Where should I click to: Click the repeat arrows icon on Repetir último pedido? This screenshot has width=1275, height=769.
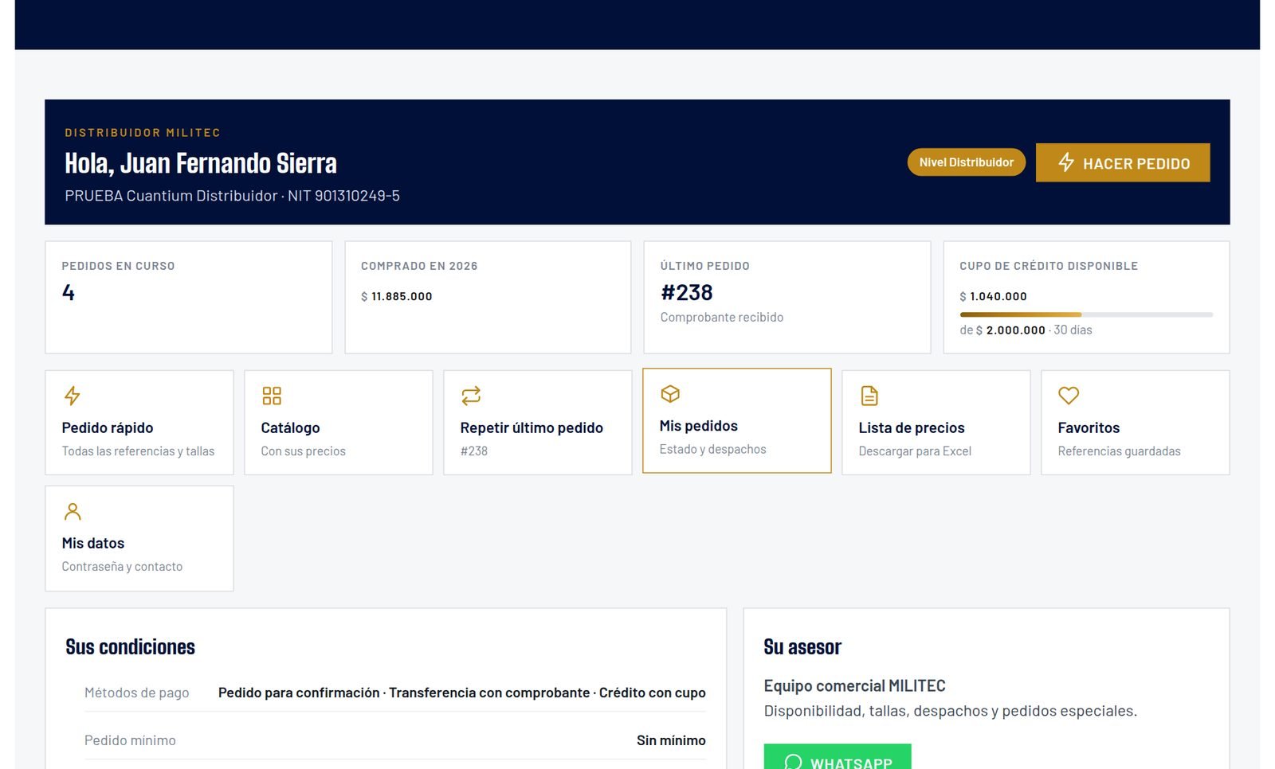(x=471, y=396)
